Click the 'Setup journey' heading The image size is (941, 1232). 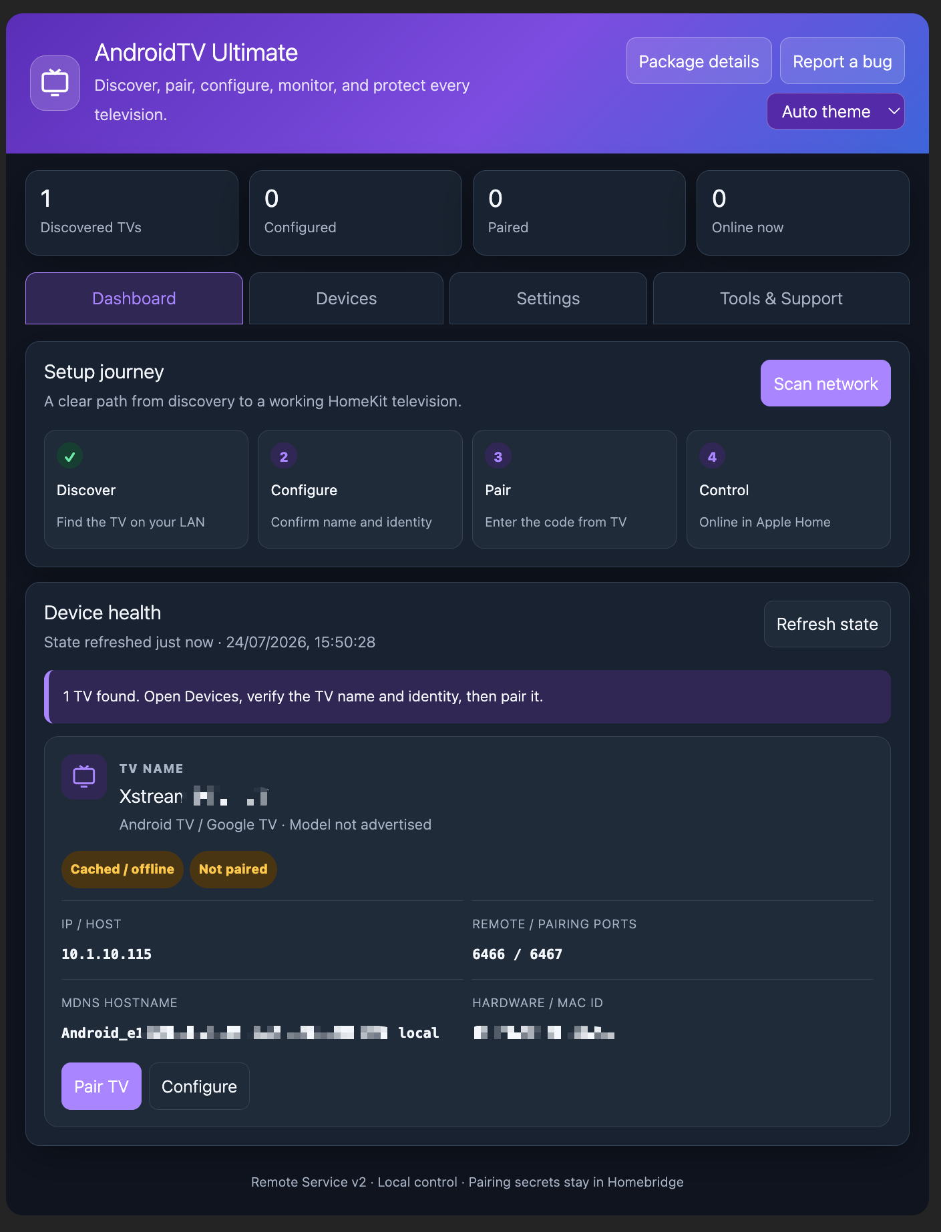coord(104,372)
